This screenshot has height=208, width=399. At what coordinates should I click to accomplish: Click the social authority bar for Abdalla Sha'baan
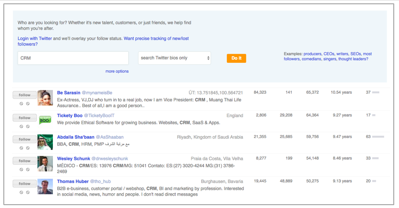click(x=378, y=137)
